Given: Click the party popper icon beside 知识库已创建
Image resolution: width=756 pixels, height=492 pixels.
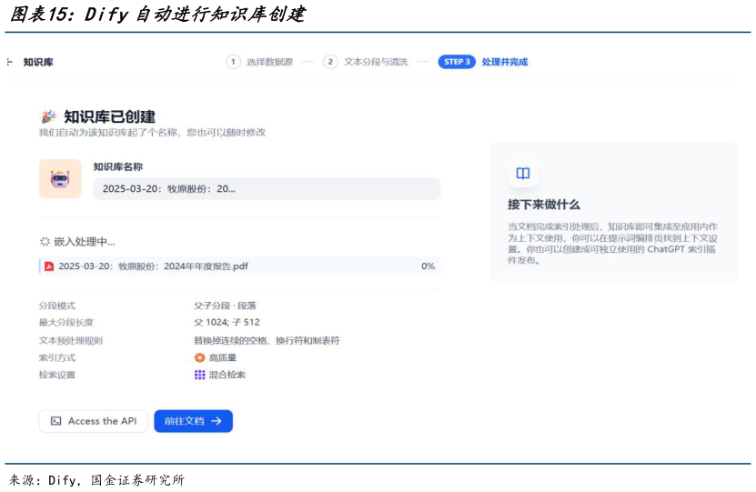Looking at the screenshot, I should [49, 116].
